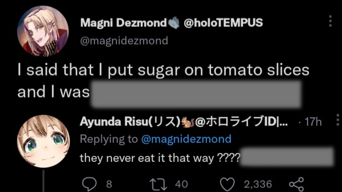Screen dimensions: 342x192
Task: Click the reply text "they never eat it that way"
Action: pos(146,158)
